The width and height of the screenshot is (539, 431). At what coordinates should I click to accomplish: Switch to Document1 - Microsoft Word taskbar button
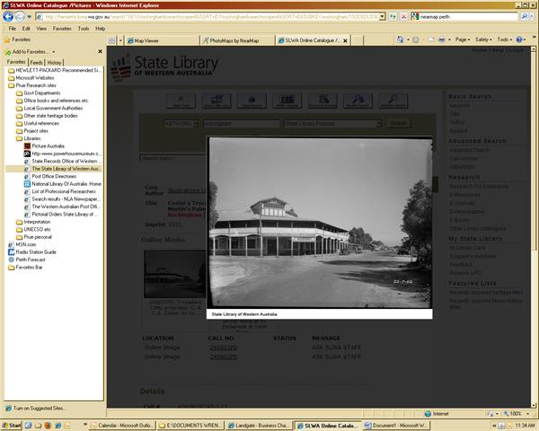[395, 426]
